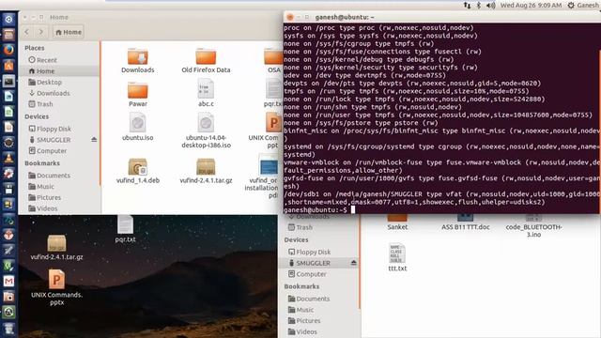Select the ubuntu.iso file

(x=138, y=127)
